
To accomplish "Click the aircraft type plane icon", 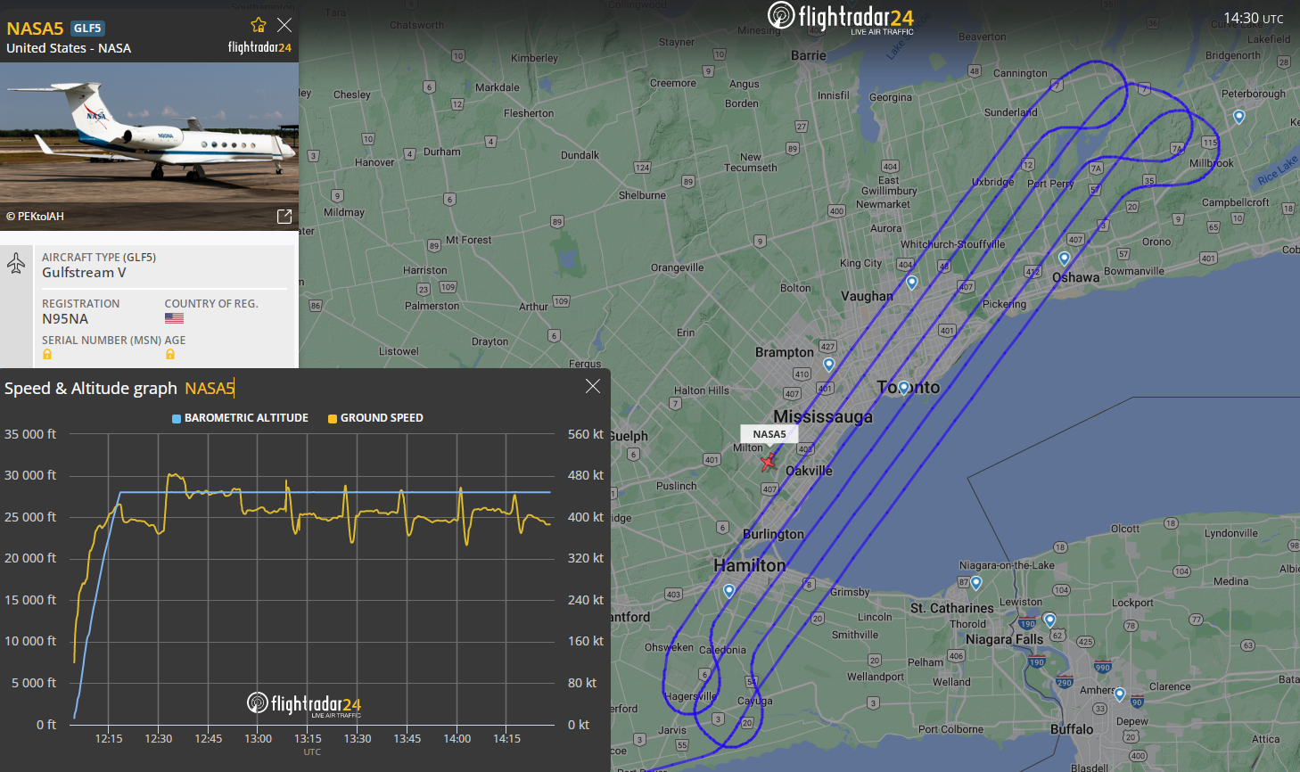I will tap(16, 263).
